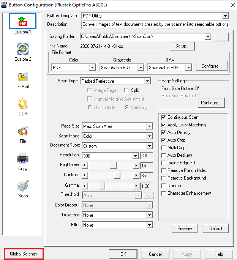Click the application icon in title bar

pyautogui.click(x=4, y=4)
